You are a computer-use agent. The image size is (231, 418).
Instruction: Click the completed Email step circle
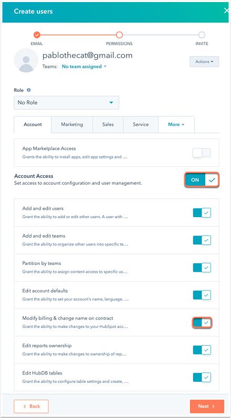pos(37,35)
